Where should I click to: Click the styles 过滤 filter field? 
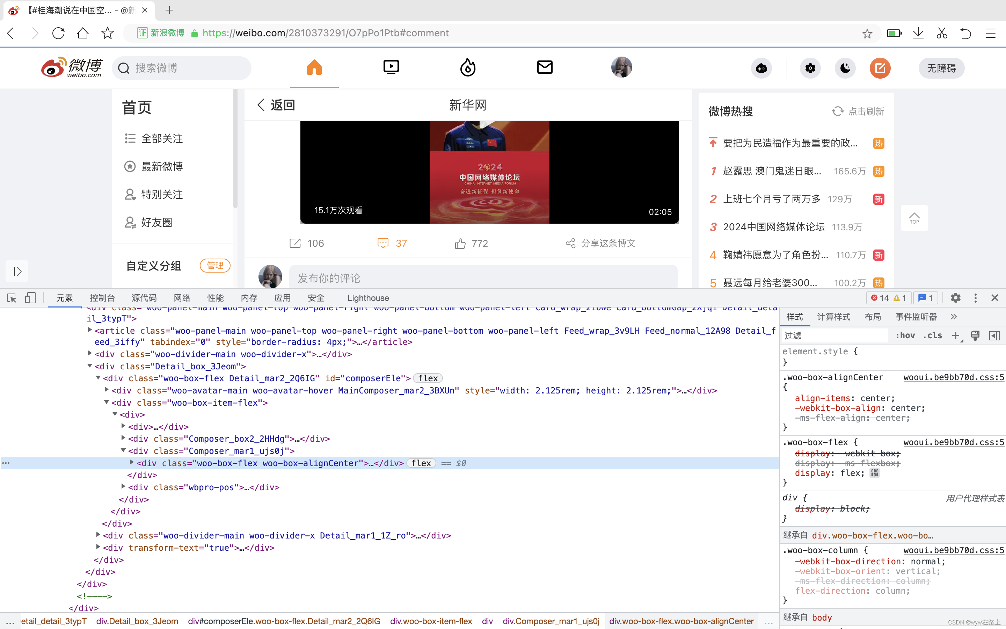(x=835, y=336)
